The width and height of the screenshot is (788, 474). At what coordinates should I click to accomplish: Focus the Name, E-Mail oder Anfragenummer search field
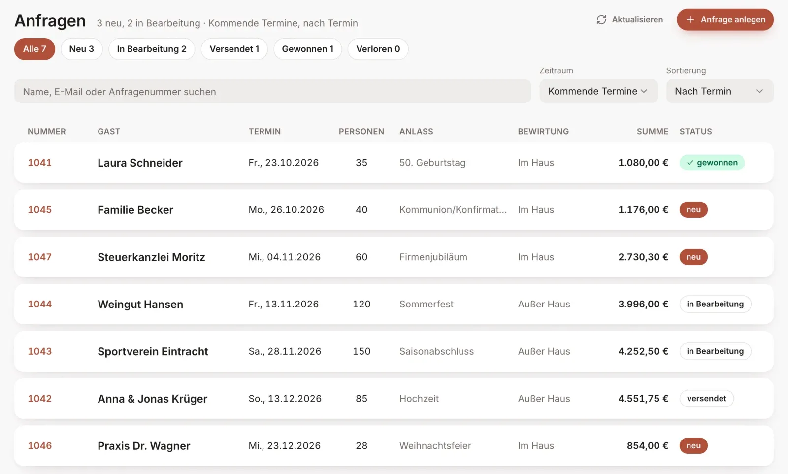(273, 91)
